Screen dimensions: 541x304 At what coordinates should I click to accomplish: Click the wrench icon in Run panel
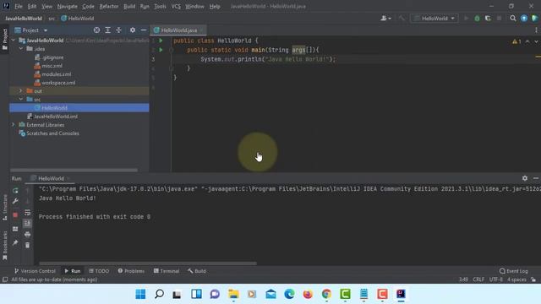point(15,201)
